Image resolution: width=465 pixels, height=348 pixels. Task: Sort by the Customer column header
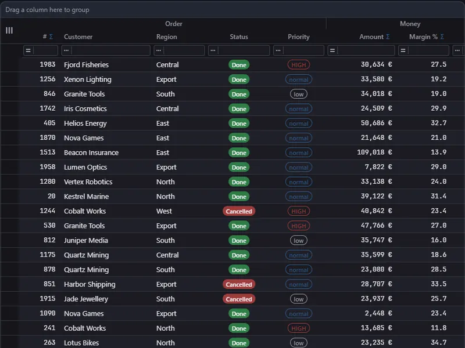(78, 37)
